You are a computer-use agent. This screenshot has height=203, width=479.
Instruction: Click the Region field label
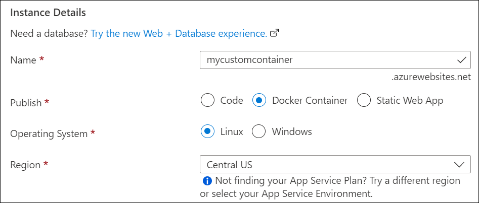25,165
